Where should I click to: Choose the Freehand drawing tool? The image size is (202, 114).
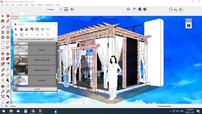click(8, 27)
